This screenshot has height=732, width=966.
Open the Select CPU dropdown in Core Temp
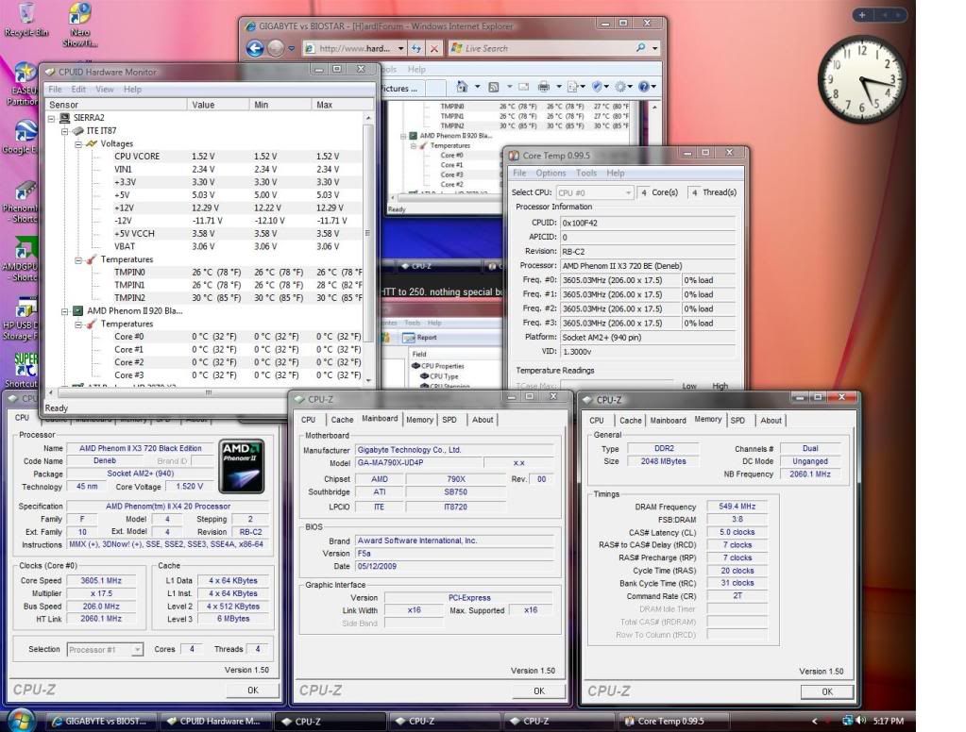[627, 192]
